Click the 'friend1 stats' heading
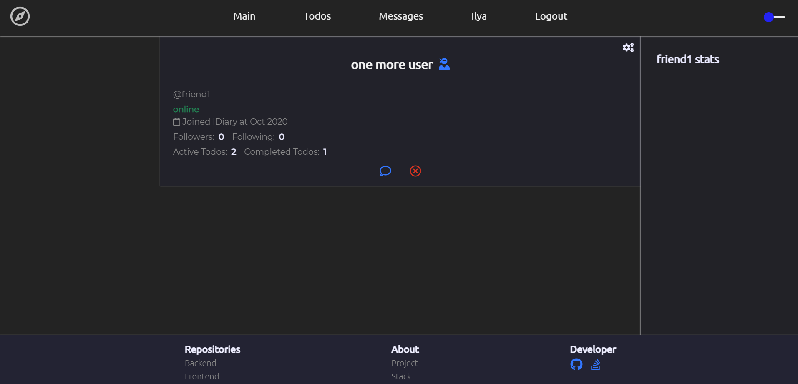 coord(688,59)
